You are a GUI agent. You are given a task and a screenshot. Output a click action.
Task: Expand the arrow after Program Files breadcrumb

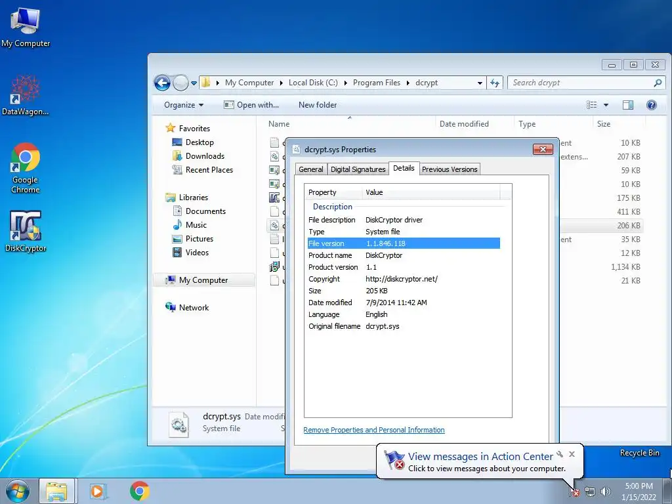pyautogui.click(x=408, y=83)
